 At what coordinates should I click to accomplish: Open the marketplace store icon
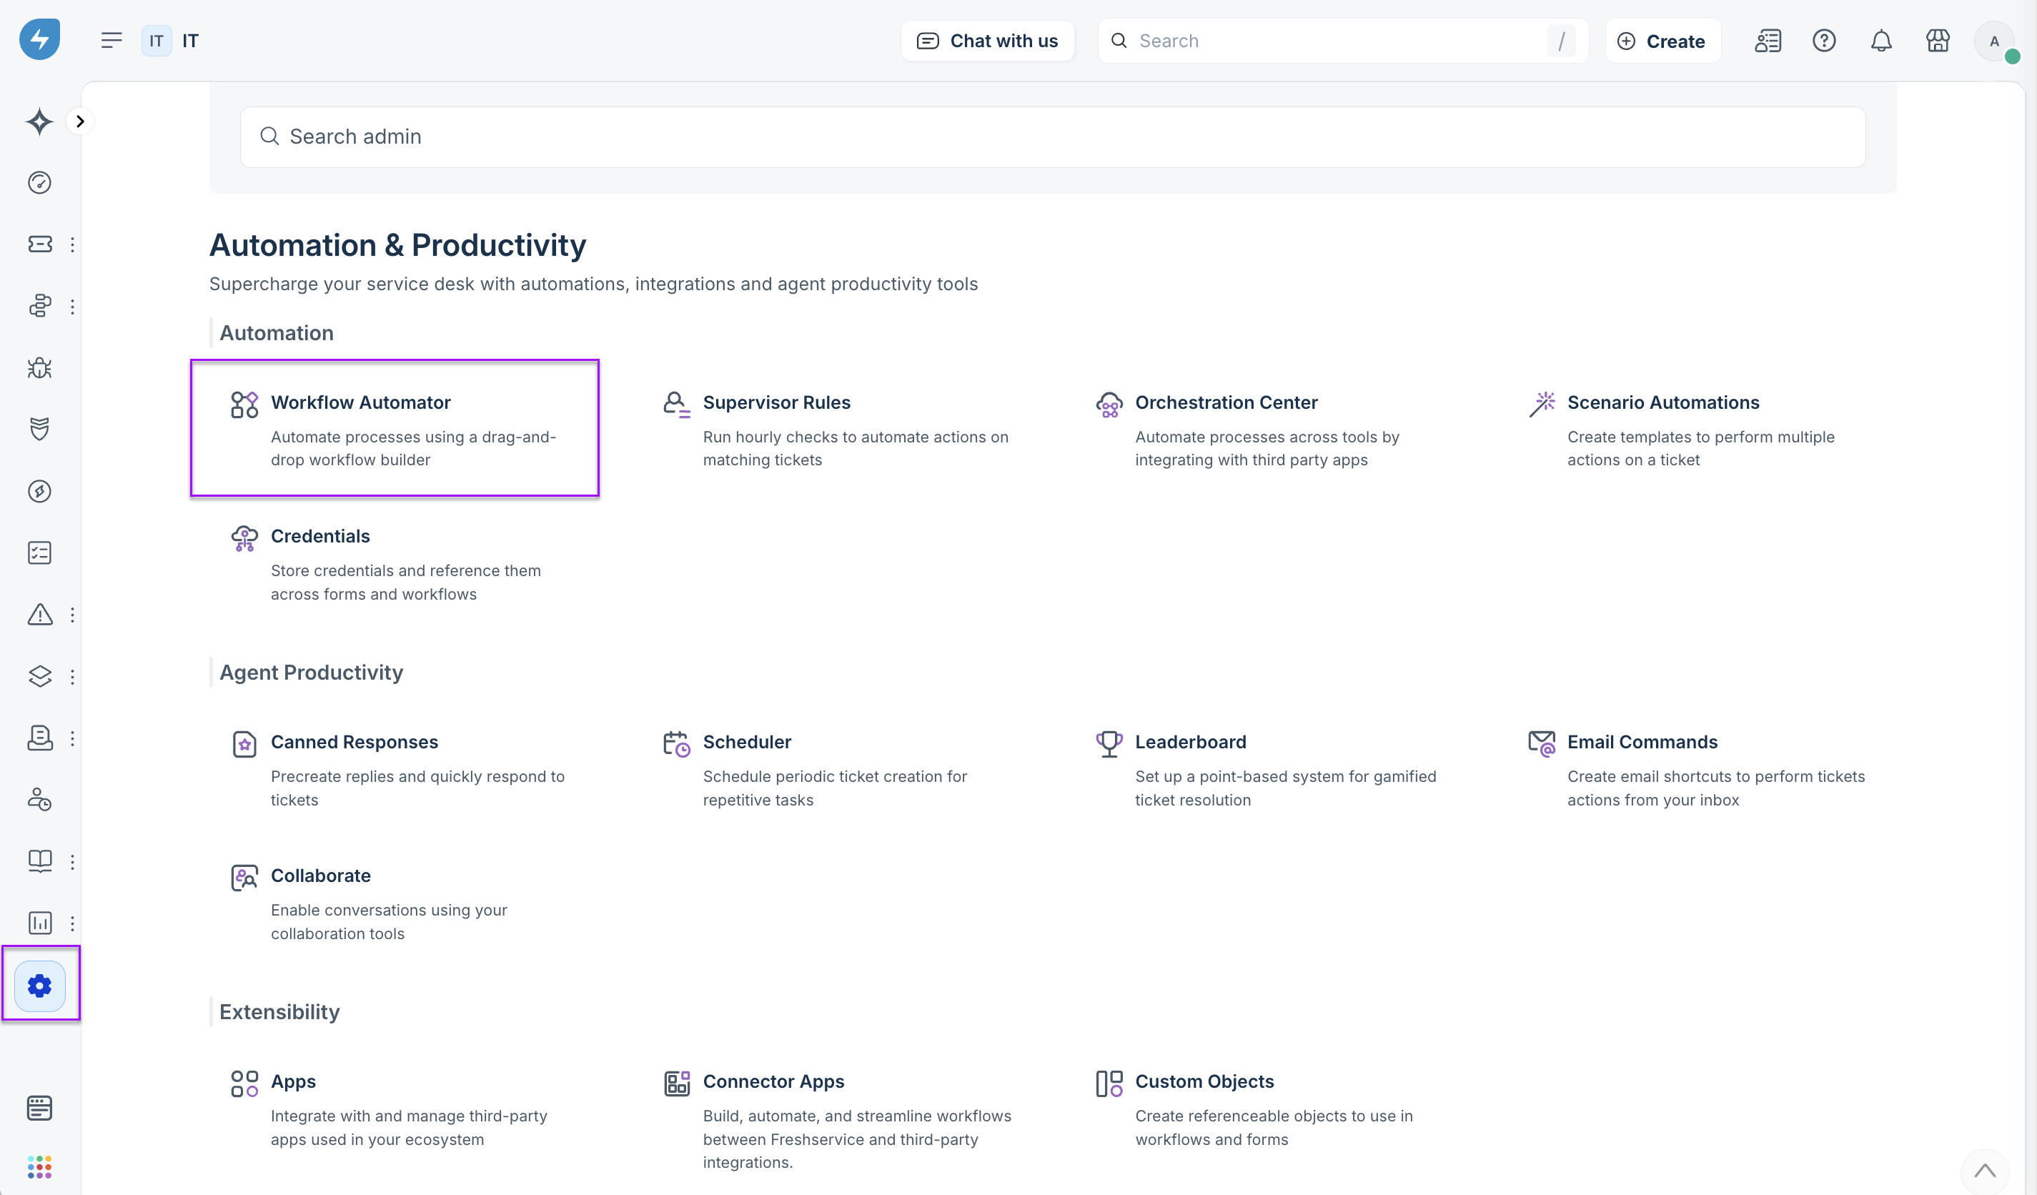point(1938,41)
